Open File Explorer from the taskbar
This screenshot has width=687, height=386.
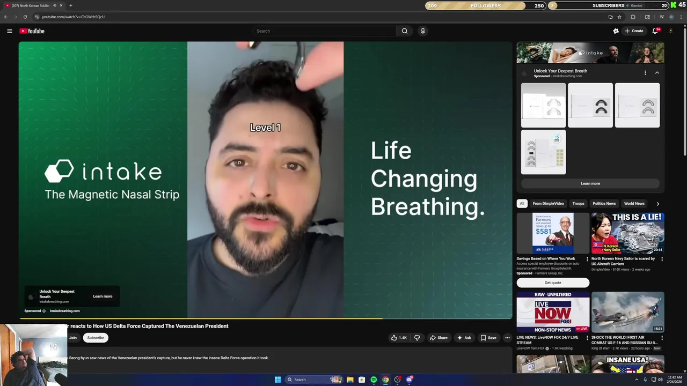pyautogui.click(x=350, y=380)
